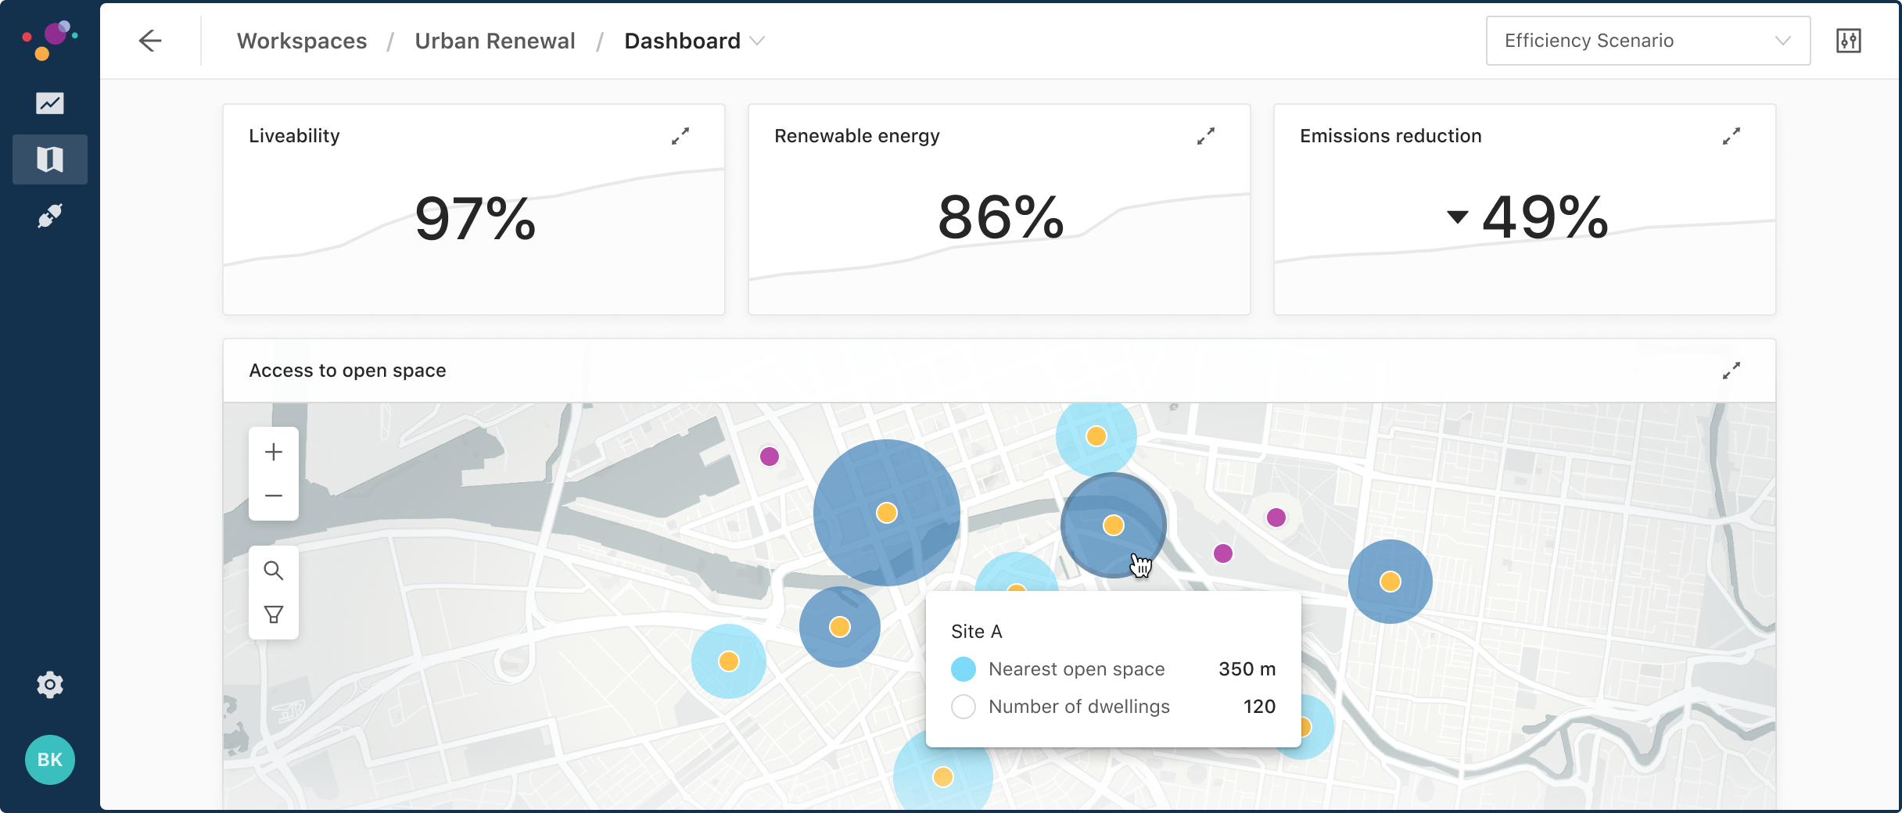Open the map filter funnel icon

[x=274, y=614]
